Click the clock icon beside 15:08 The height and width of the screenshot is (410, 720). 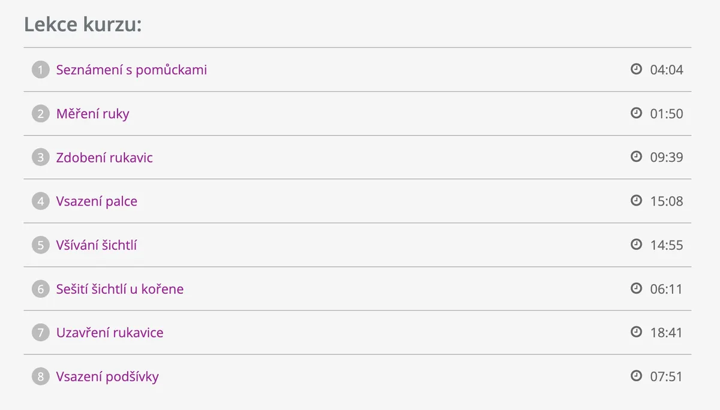pyautogui.click(x=637, y=200)
